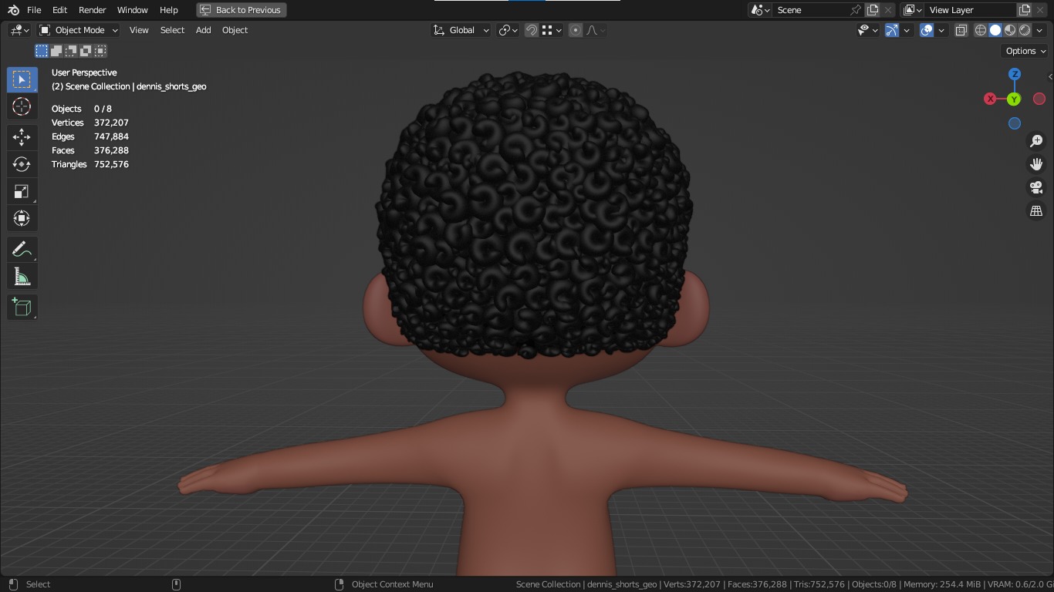Open the Edit menu

click(60, 10)
